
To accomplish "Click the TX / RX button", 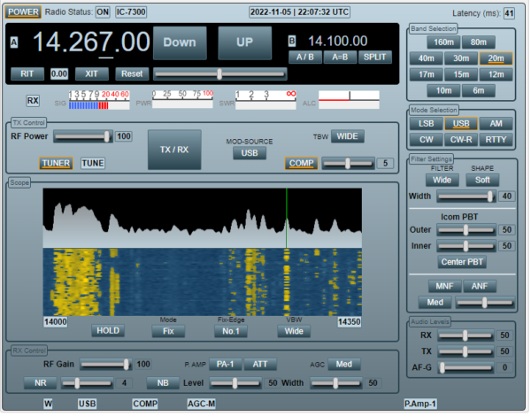I will (x=174, y=150).
